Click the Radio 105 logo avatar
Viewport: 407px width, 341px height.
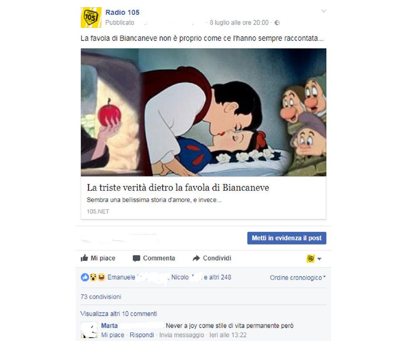(x=91, y=17)
